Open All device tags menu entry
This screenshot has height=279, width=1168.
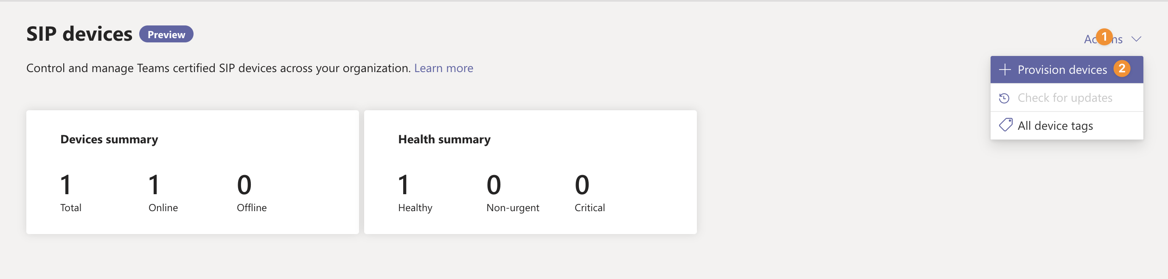pyautogui.click(x=1055, y=126)
